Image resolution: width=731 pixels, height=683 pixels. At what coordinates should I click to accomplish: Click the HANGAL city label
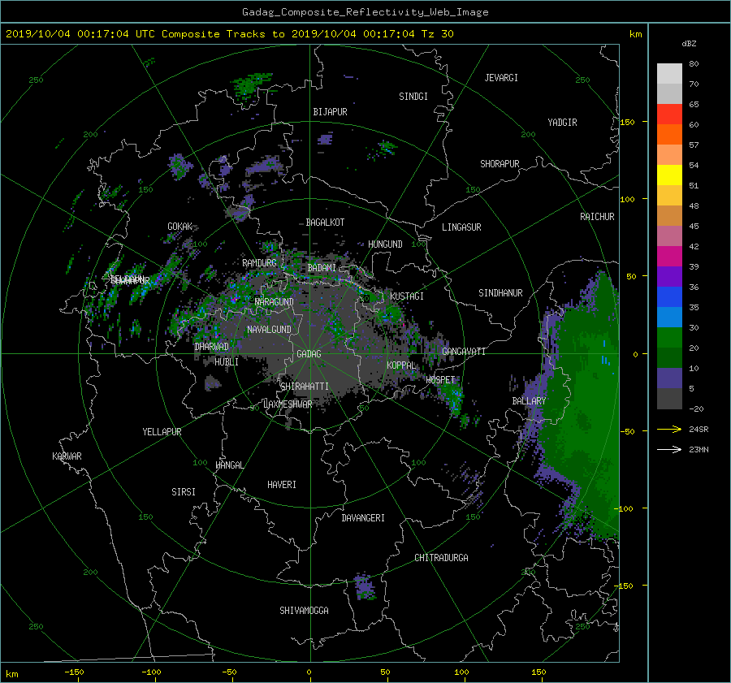point(229,465)
